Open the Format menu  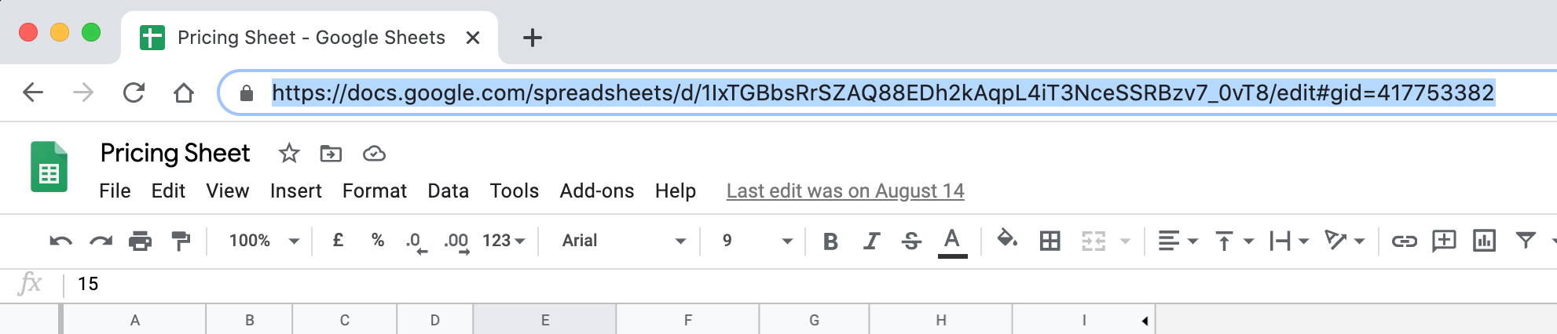[x=374, y=191]
